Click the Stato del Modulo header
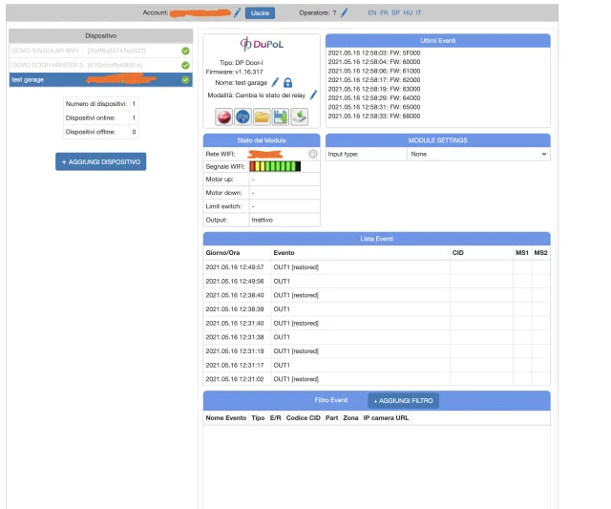 262,140
